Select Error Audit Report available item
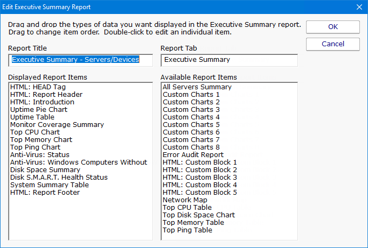The height and width of the screenshot is (248, 368). [193, 155]
